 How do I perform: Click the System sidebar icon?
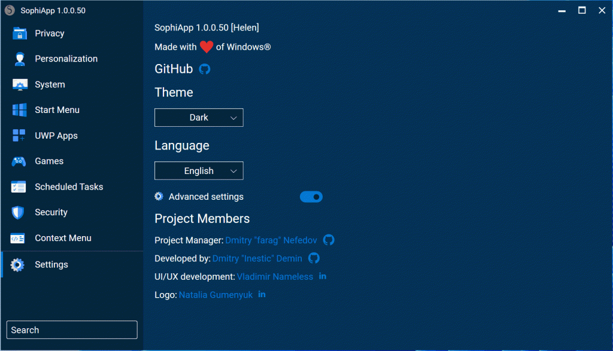coord(17,84)
